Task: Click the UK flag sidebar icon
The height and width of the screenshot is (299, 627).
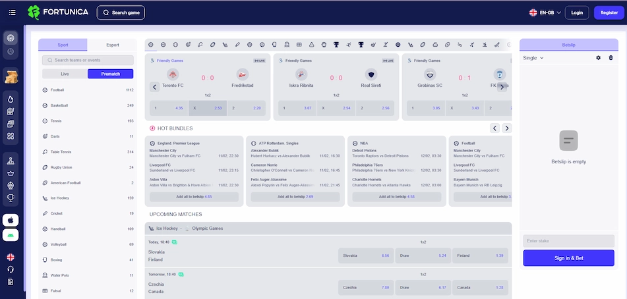Action: (x=11, y=257)
